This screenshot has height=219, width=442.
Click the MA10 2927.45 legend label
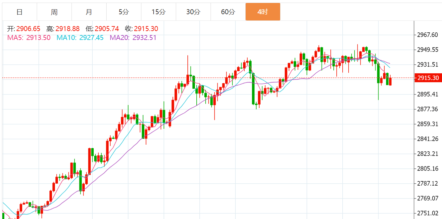80,38
